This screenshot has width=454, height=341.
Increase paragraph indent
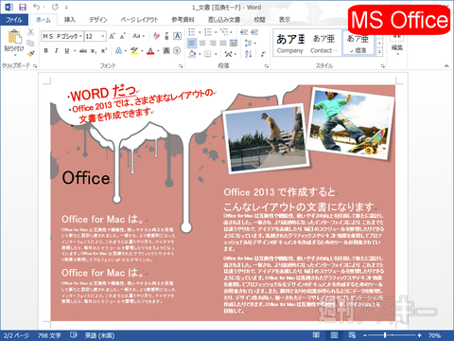coord(254,32)
